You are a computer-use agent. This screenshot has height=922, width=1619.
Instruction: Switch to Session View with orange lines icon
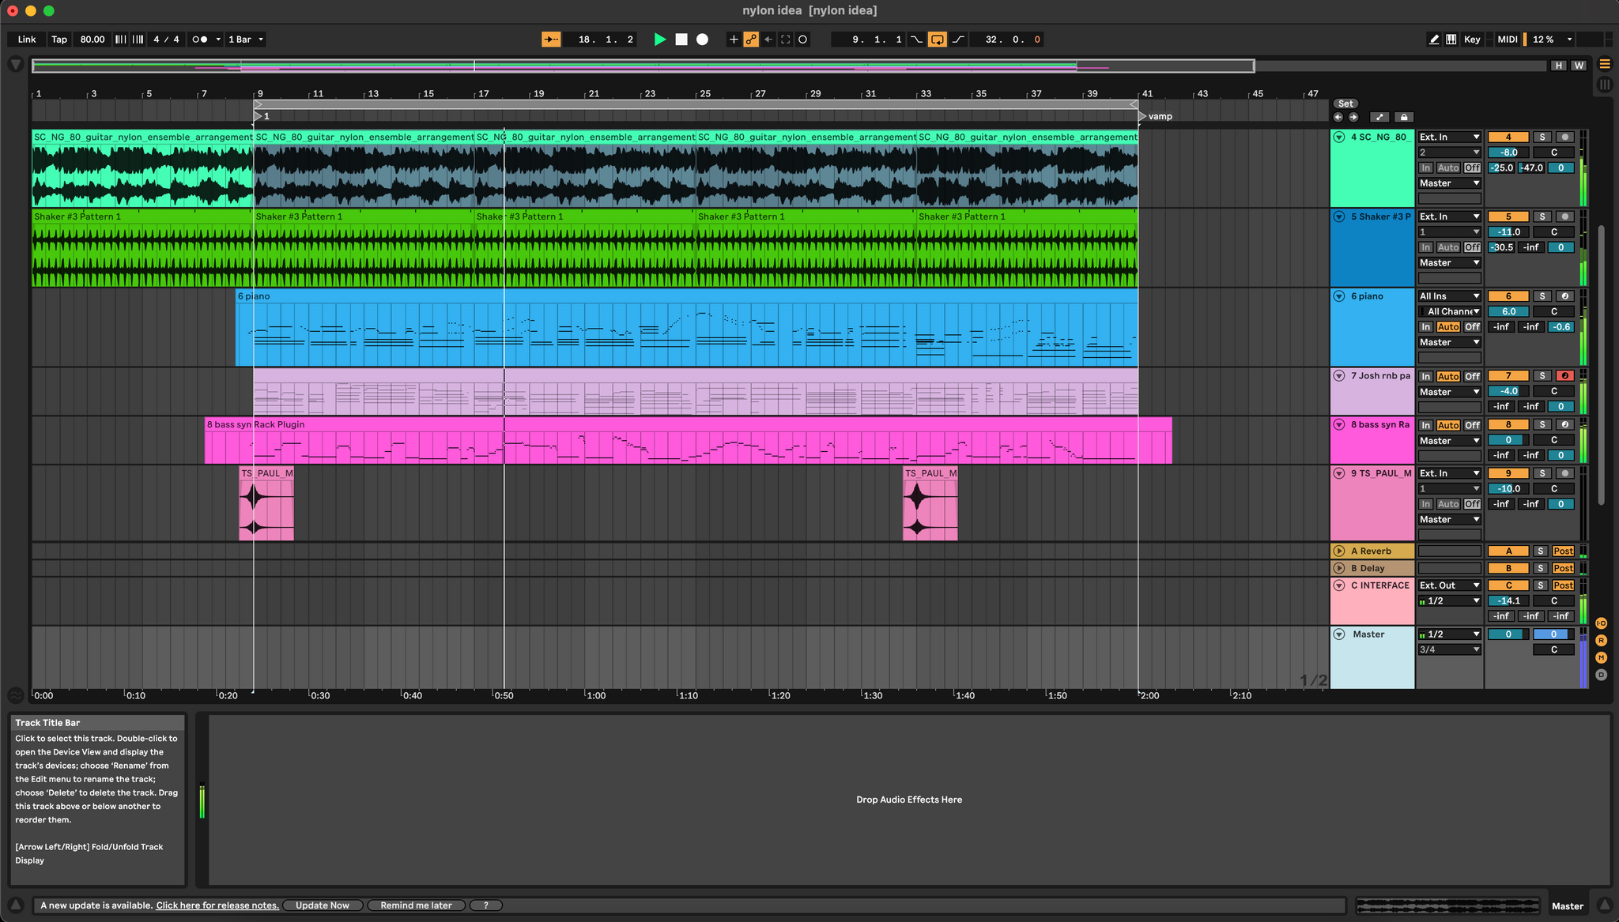click(1605, 64)
